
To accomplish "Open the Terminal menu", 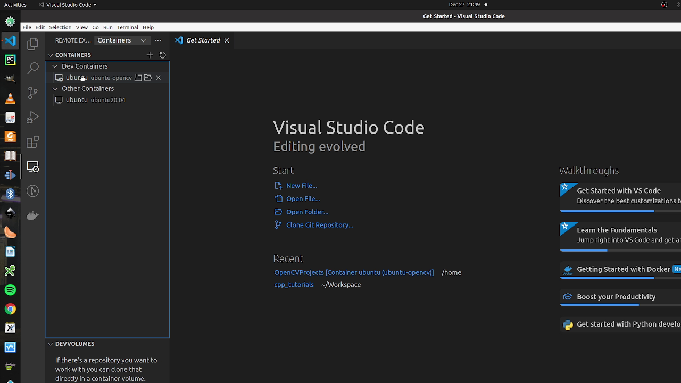I will (127, 27).
